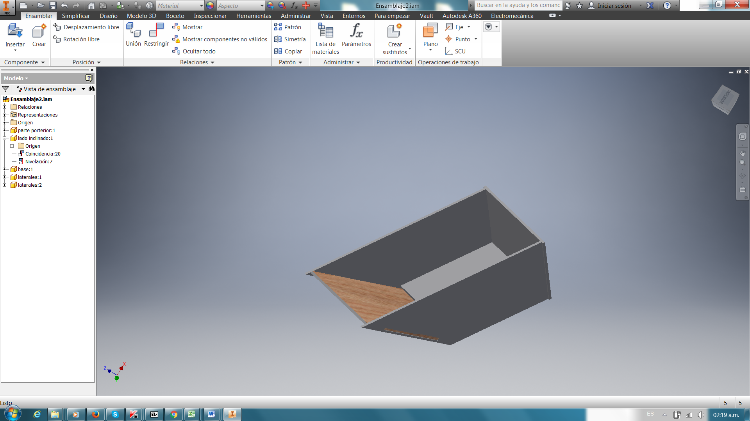The width and height of the screenshot is (750, 421).
Task: Expand the base:1 tree node
Action: point(5,170)
